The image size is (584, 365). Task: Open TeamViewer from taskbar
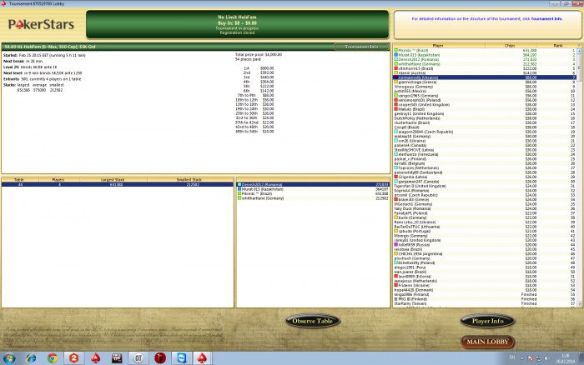point(181,358)
